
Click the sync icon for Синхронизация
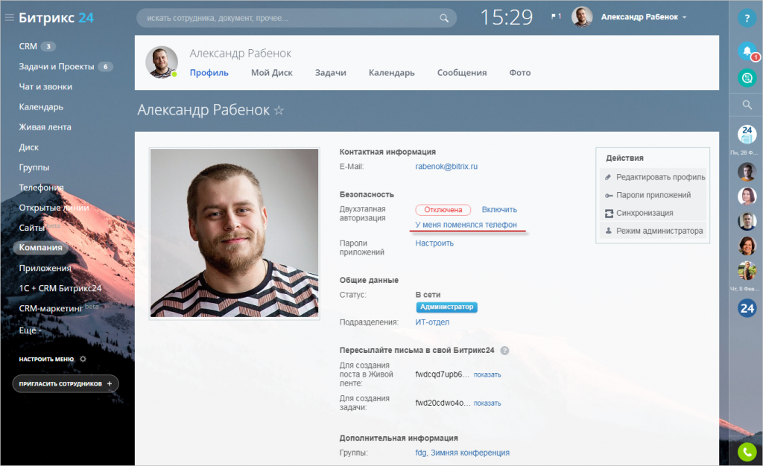tap(608, 214)
